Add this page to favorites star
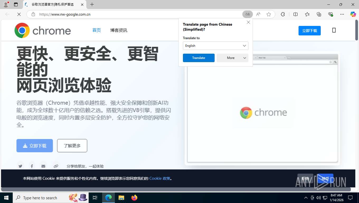Viewport: 359px width, 203px height. tap(269, 14)
